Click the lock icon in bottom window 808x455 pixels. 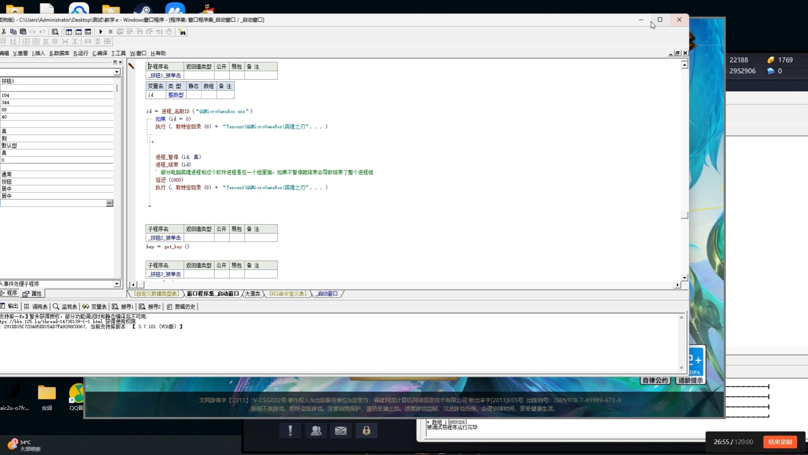point(366,431)
